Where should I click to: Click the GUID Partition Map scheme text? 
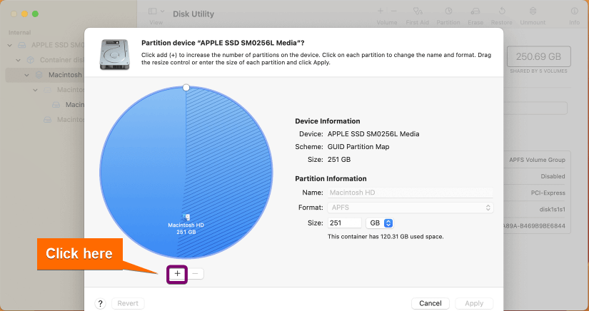click(x=358, y=147)
